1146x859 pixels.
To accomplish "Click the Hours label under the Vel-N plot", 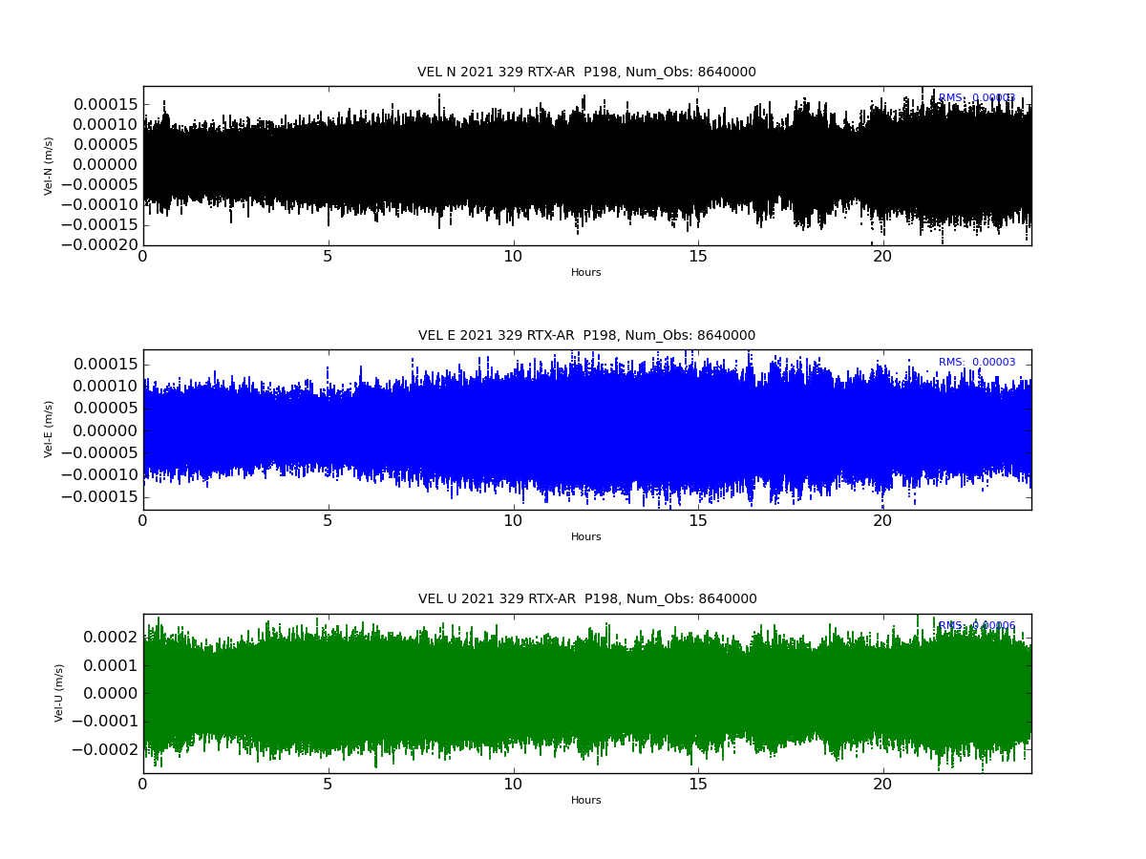I will click(x=586, y=273).
